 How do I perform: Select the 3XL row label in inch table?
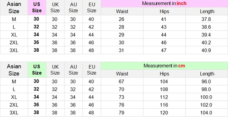pos(14,50)
